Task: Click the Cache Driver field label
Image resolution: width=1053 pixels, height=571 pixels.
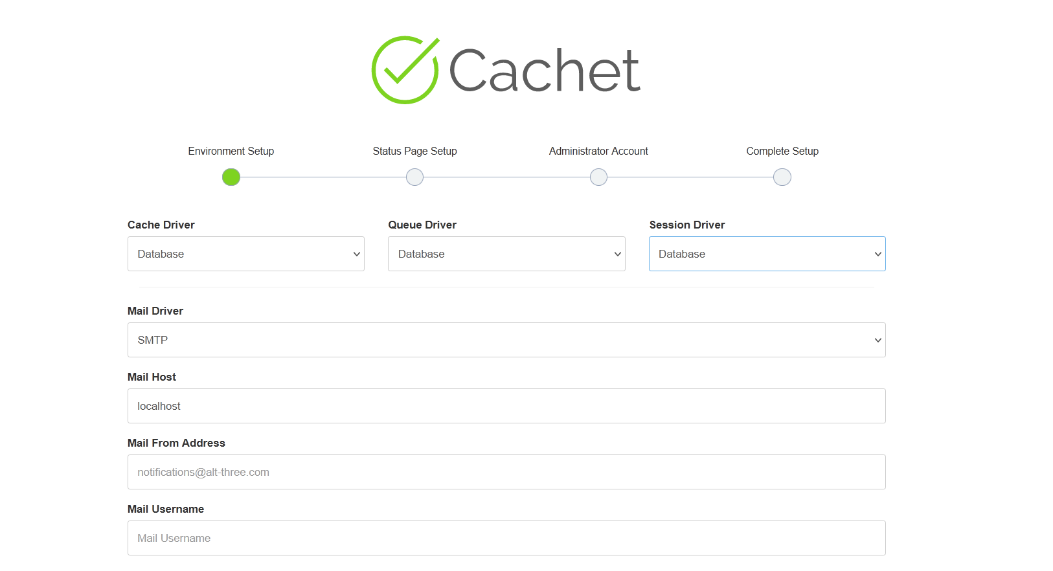Action: tap(161, 225)
